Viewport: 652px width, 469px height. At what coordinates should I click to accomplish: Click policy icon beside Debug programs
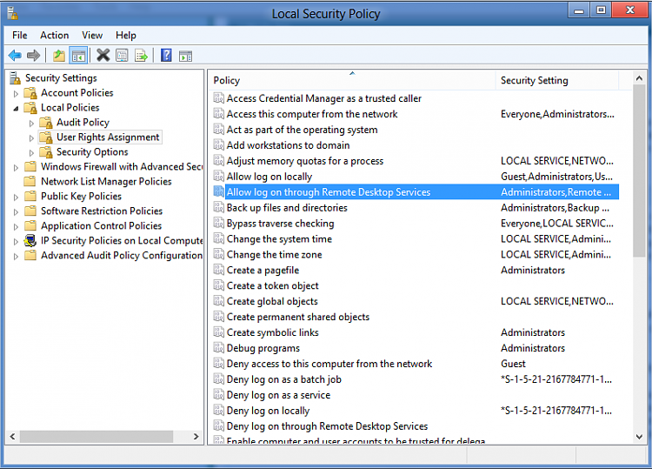pos(219,347)
